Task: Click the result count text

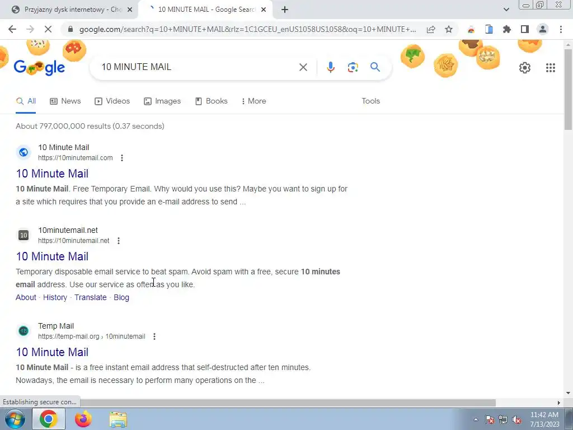Action: click(90, 126)
